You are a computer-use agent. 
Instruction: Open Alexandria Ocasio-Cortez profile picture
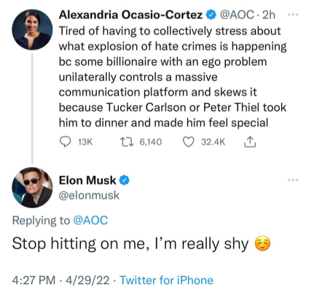click(32, 30)
